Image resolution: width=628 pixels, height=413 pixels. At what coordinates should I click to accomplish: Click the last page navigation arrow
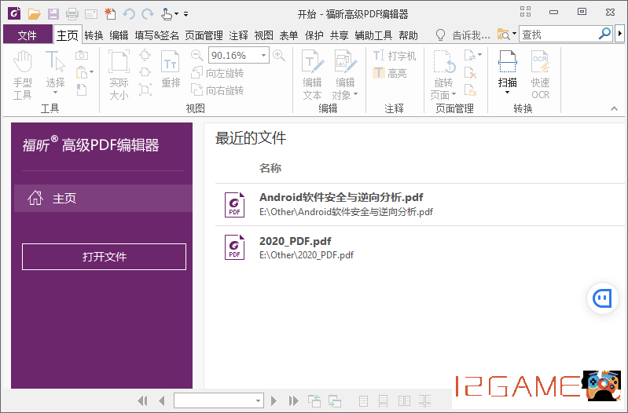click(x=294, y=400)
